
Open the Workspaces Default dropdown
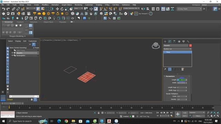(x=211, y=5)
